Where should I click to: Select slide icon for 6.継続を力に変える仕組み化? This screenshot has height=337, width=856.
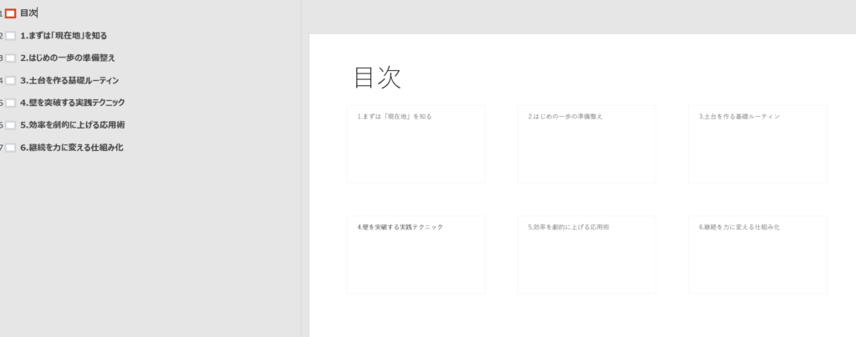(x=11, y=148)
